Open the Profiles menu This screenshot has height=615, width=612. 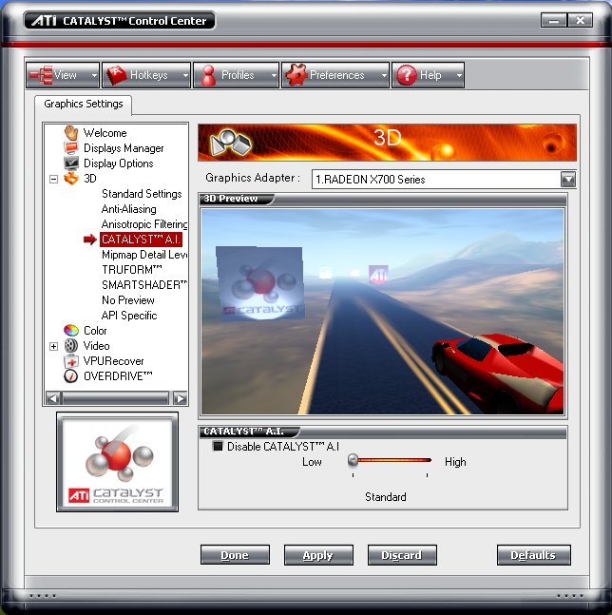coord(236,75)
